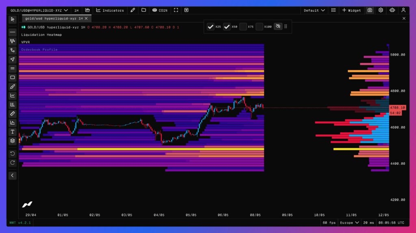
Task: Open the GOLD/USD@HYPERLIQUID-XYZ symbol dropdown
Action: [x=39, y=10]
